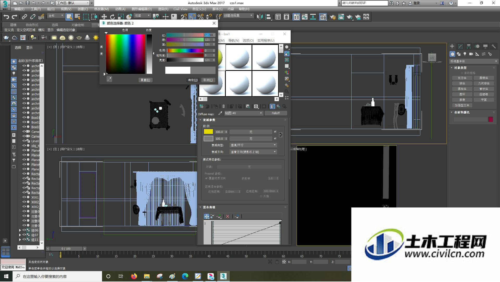This screenshot has width=500, height=282.
Task: Click the 红 value input field
Action: (208, 35)
